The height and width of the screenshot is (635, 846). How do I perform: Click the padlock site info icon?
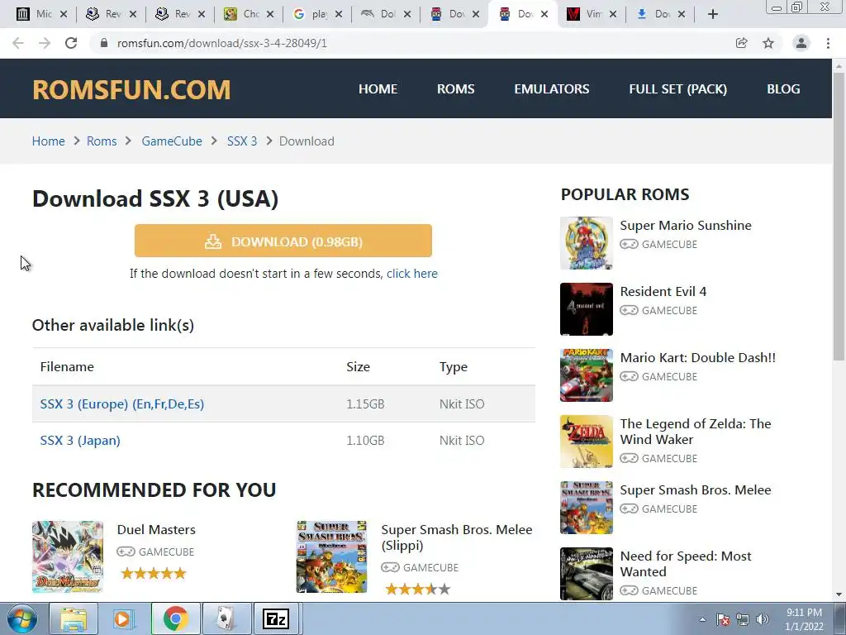tap(104, 43)
